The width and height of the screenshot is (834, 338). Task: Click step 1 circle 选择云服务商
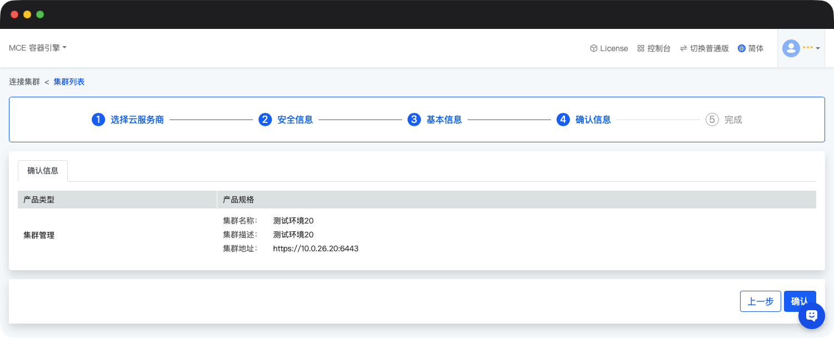tap(98, 120)
